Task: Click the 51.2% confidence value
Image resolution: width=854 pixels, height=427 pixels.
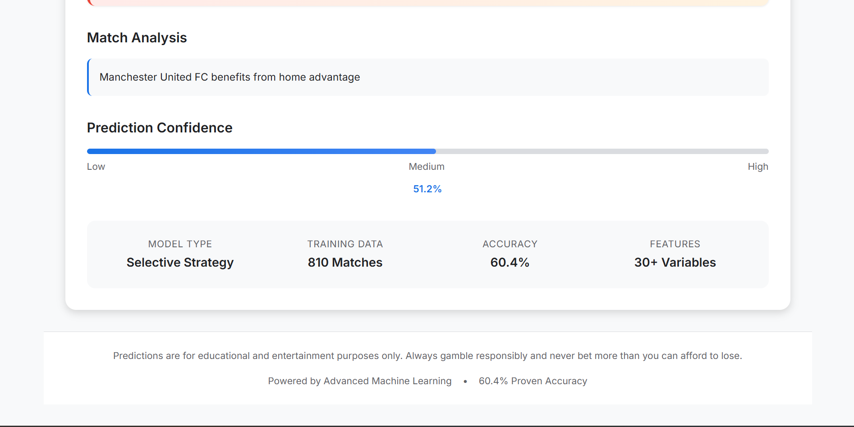Action: (427, 189)
